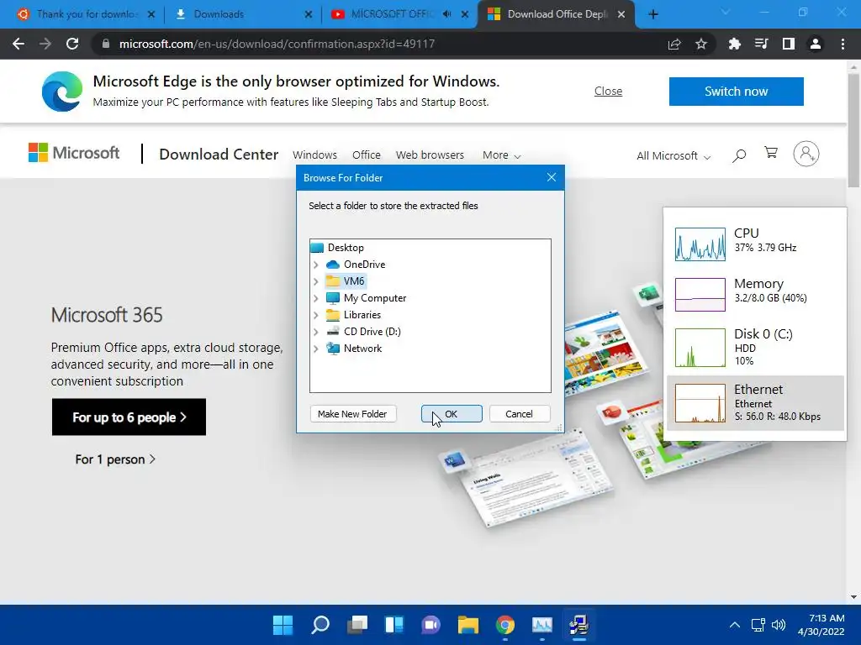Image resolution: width=861 pixels, height=645 pixels.
Task: Open Widgets from the taskbar
Action: click(394, 625)
